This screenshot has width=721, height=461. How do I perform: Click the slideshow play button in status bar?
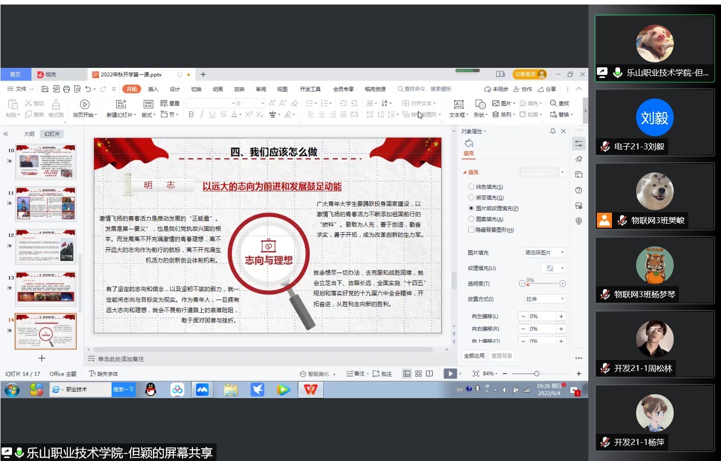tap(450, 374)
